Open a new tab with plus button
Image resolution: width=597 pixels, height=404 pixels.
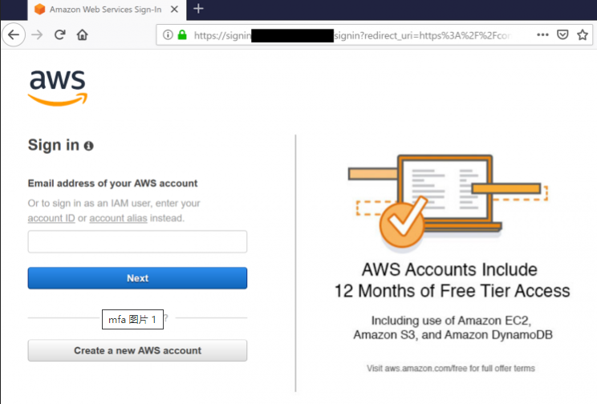tap(198, 9)
